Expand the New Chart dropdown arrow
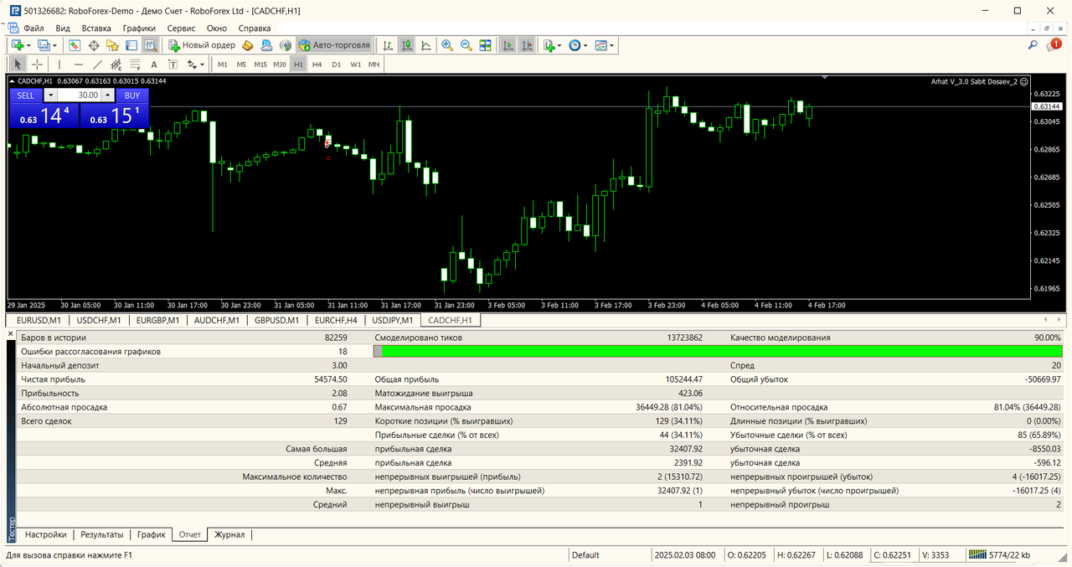Screen dimensions: 1072x567 coord(28,45)
